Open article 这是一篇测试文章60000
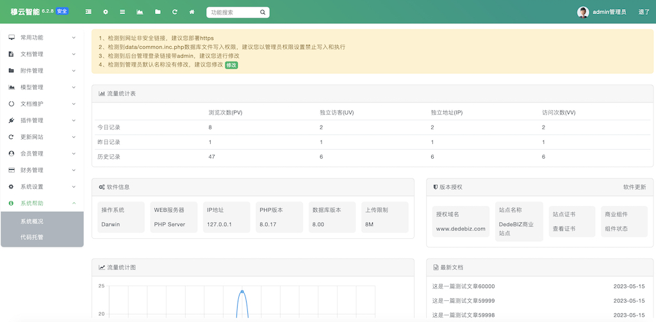The image size is (656, 322). (464, 286)
